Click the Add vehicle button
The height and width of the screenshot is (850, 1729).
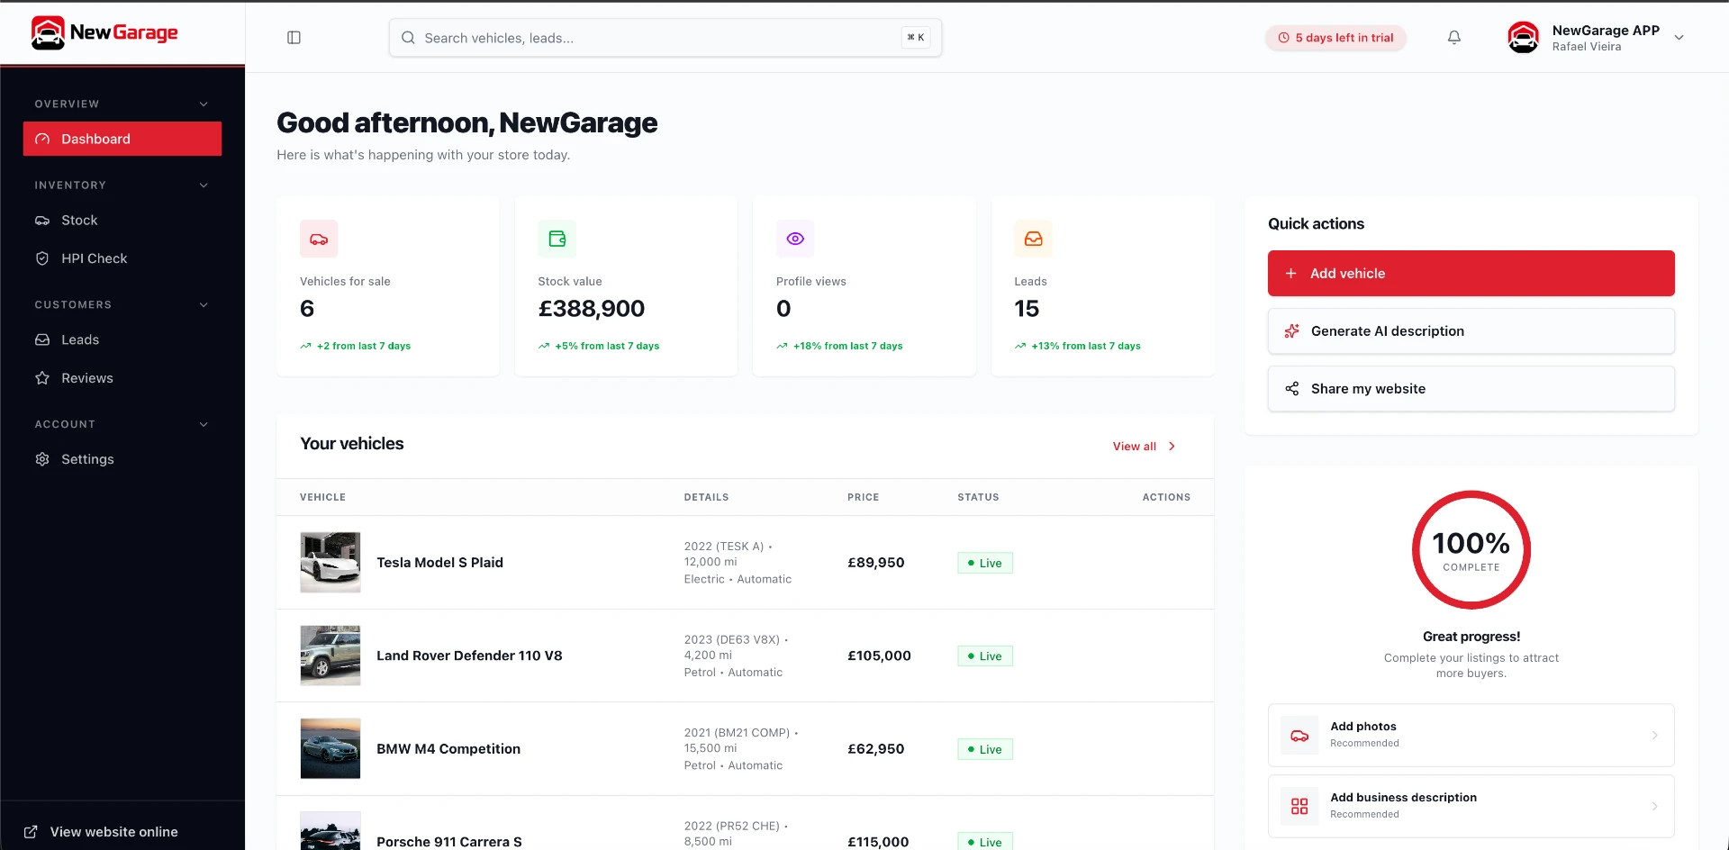1471,274
